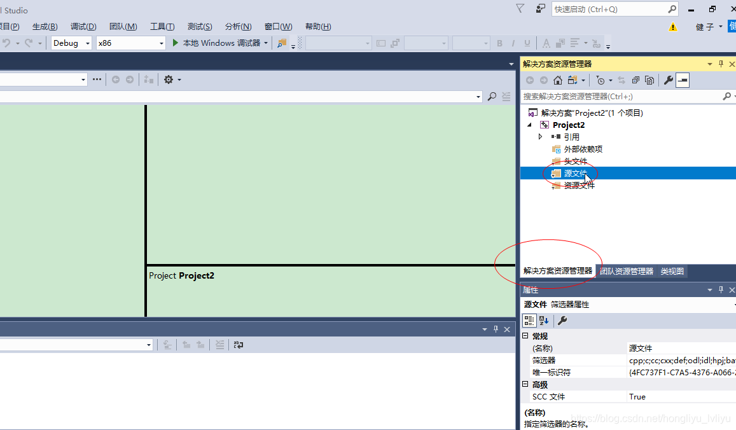Collapse the 常规 property category
Image resolution: width=736 pixels, height=430 pixels.
[x=525, y=336]
